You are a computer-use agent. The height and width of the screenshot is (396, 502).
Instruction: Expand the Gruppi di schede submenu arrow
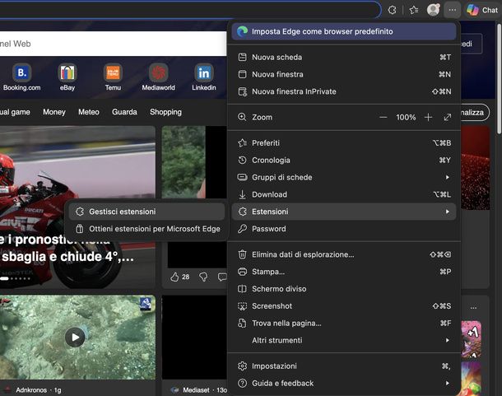[x=447, y=177]
